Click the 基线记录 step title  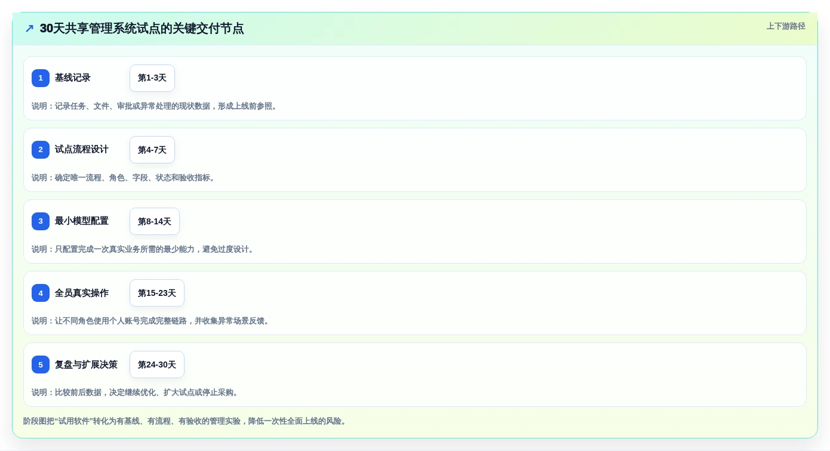click(x=73, y=78)
